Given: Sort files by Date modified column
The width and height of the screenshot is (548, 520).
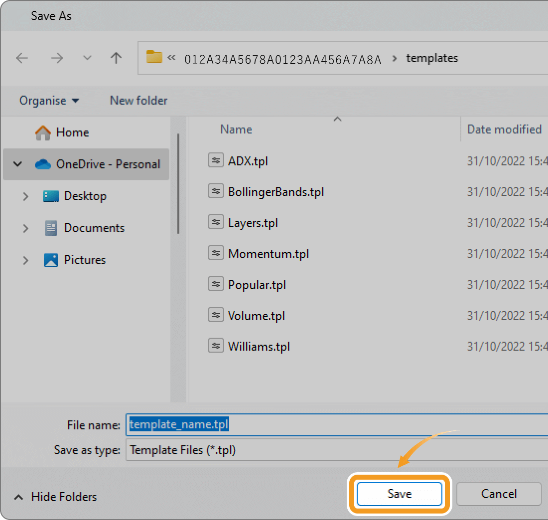Looking at the screenshot, I should coord(504,130).
